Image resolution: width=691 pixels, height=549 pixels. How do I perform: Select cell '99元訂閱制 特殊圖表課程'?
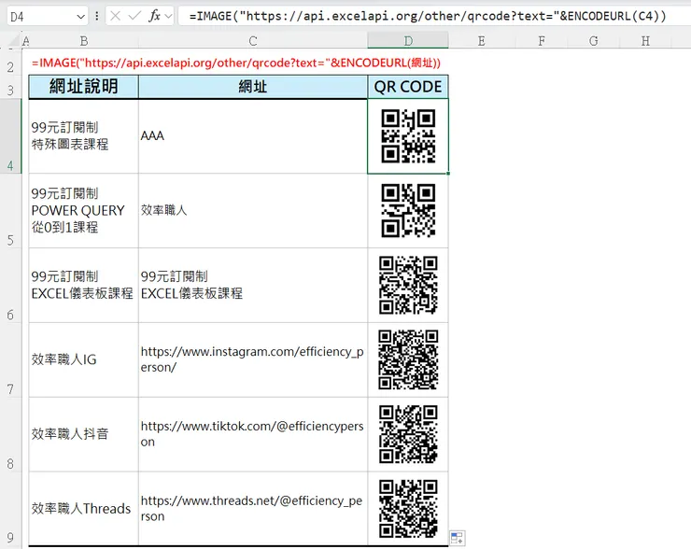[x=84, y=136]
